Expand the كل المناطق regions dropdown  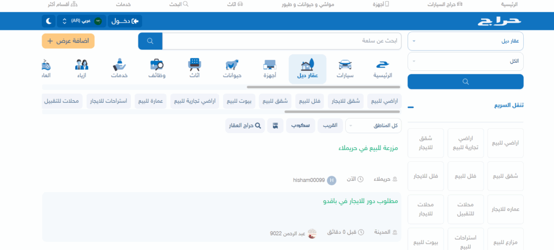click(x=373, y=126)
